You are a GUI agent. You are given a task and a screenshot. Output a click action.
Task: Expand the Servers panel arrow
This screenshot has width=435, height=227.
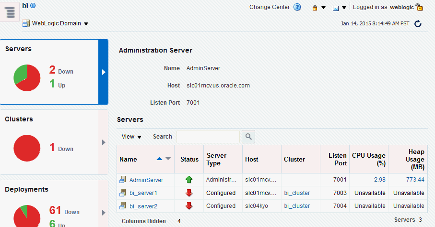[104, 72]
